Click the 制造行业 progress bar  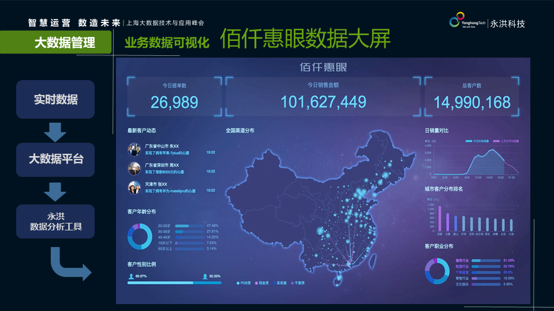coord(486,267)
